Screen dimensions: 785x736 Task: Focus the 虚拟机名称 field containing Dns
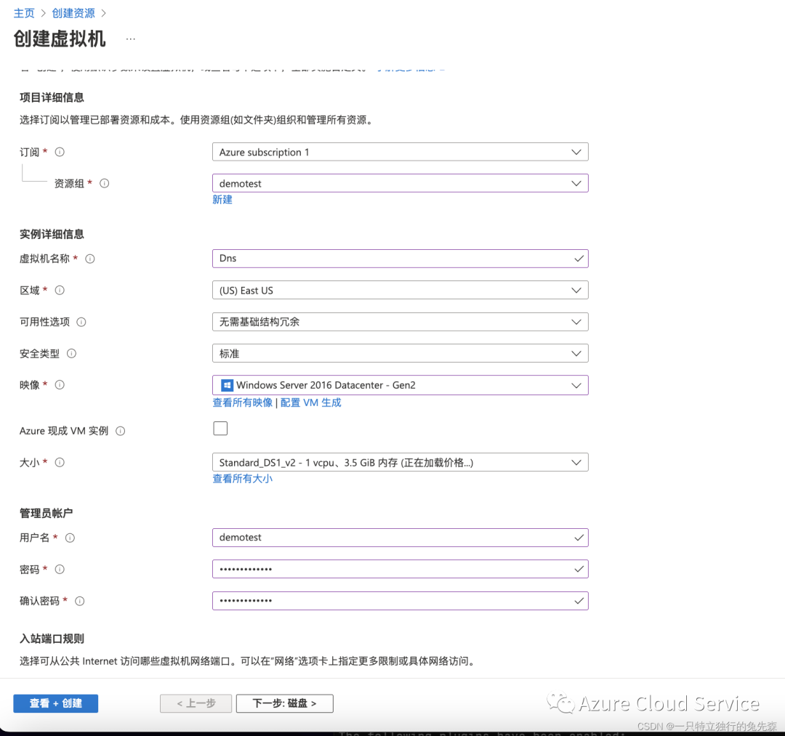(x=400, y=259)
